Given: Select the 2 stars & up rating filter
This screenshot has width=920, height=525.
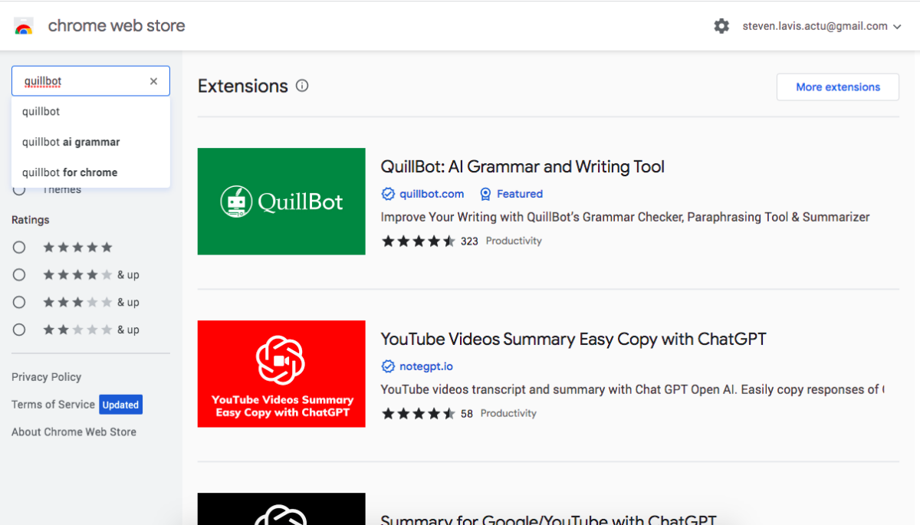Looking at the screenshot, I should 19,330.
